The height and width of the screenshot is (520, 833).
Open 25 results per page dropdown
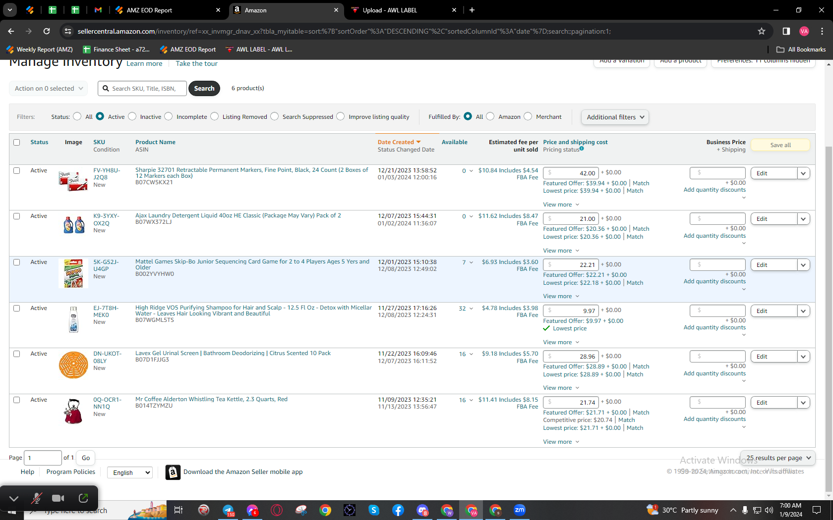point(778,458)
